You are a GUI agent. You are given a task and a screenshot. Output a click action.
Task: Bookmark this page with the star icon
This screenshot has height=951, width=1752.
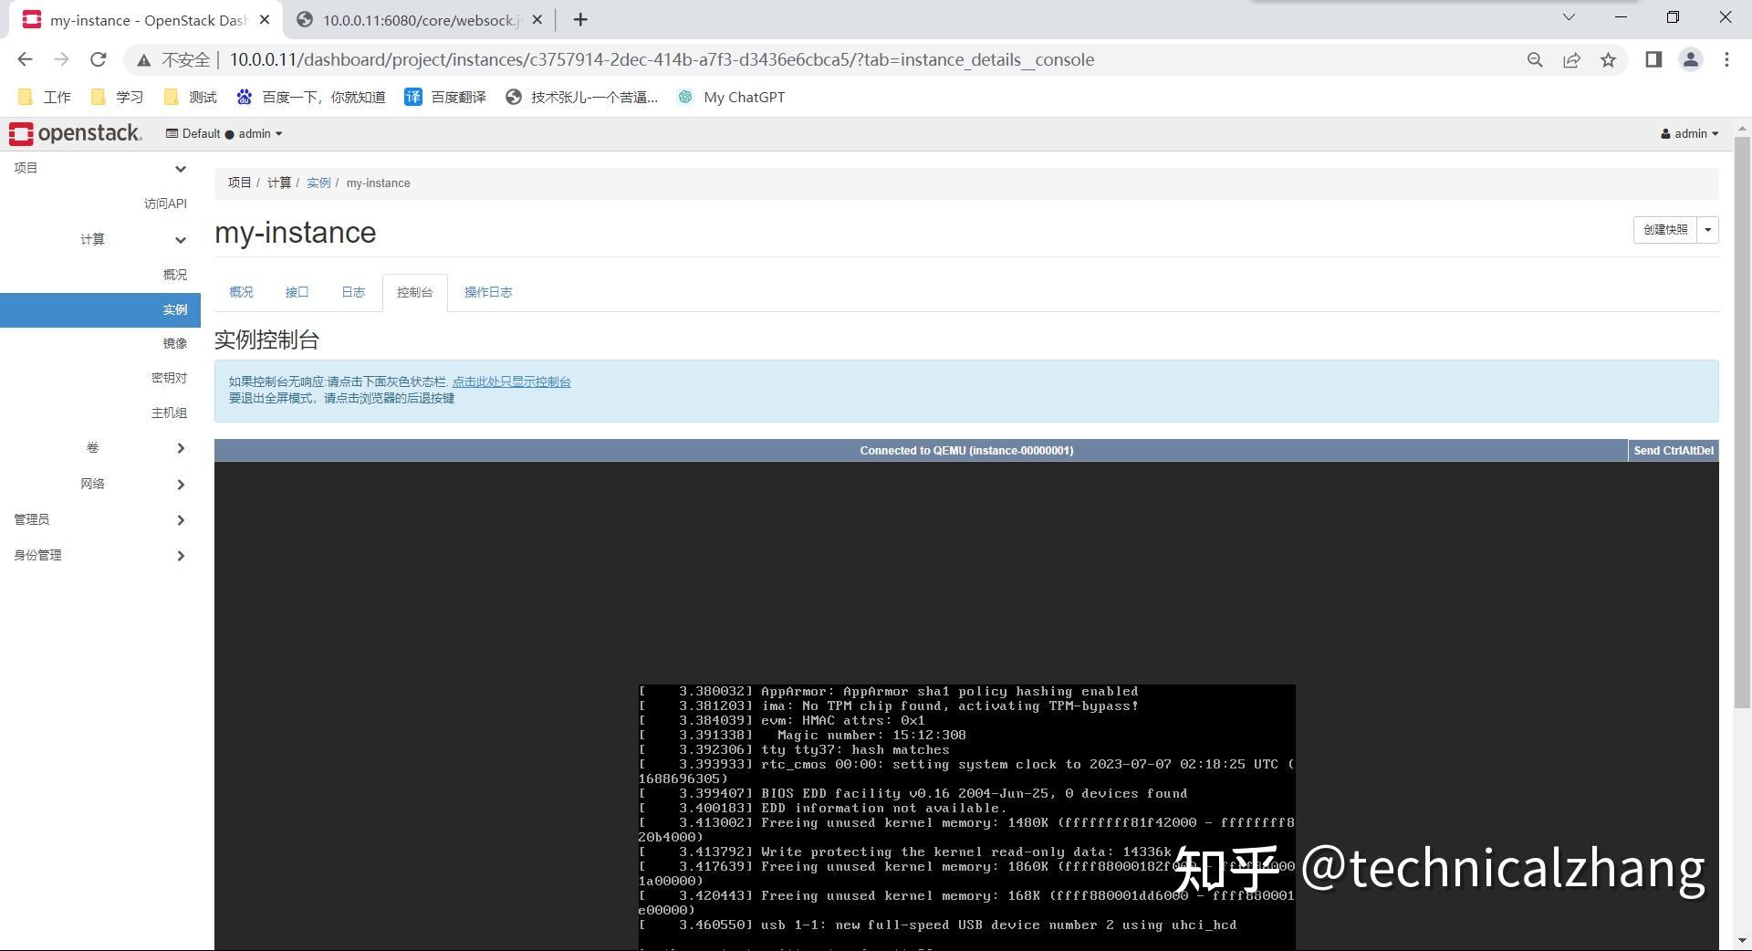[x=1609, y=59]
